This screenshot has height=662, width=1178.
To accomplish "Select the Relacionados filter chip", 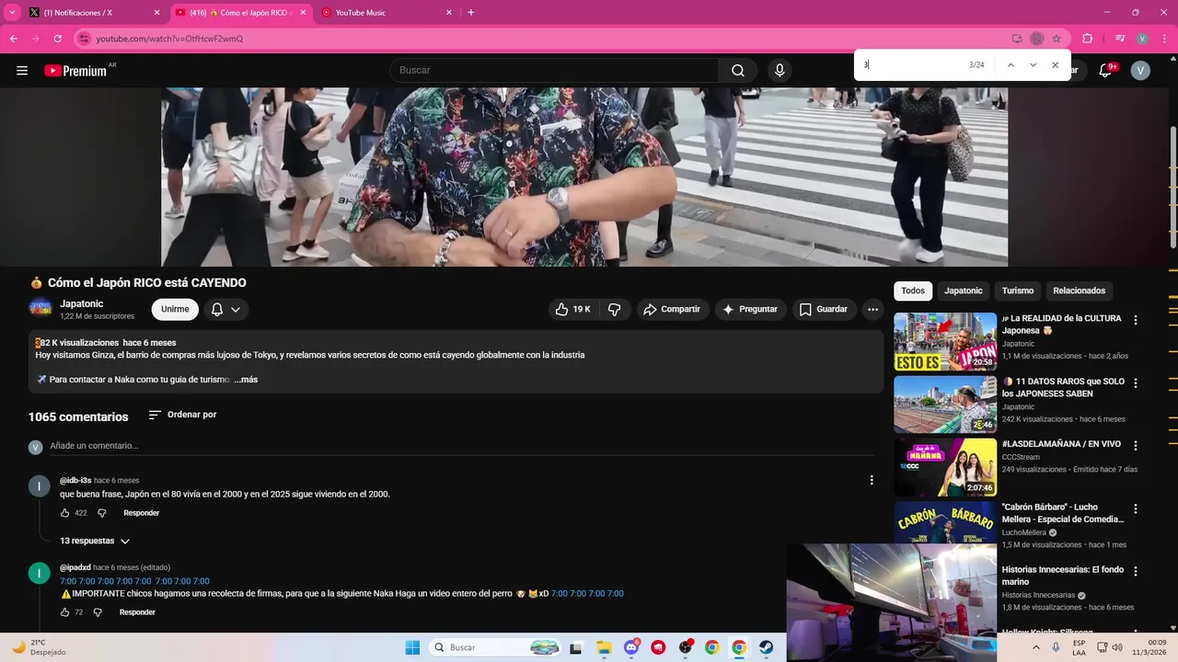I will [1080, 291].
